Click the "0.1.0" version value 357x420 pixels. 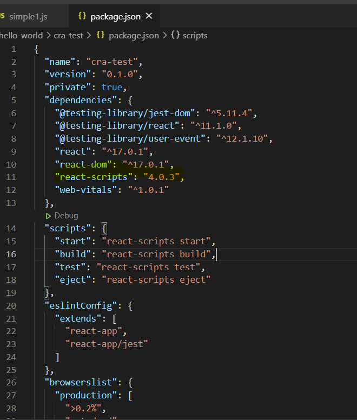click(120, 75)
